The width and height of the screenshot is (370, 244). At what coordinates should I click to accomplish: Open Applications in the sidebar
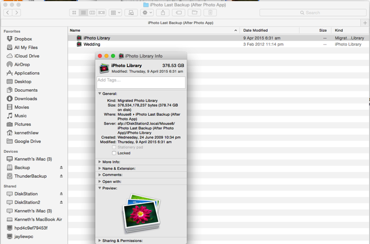click(27, 73)
